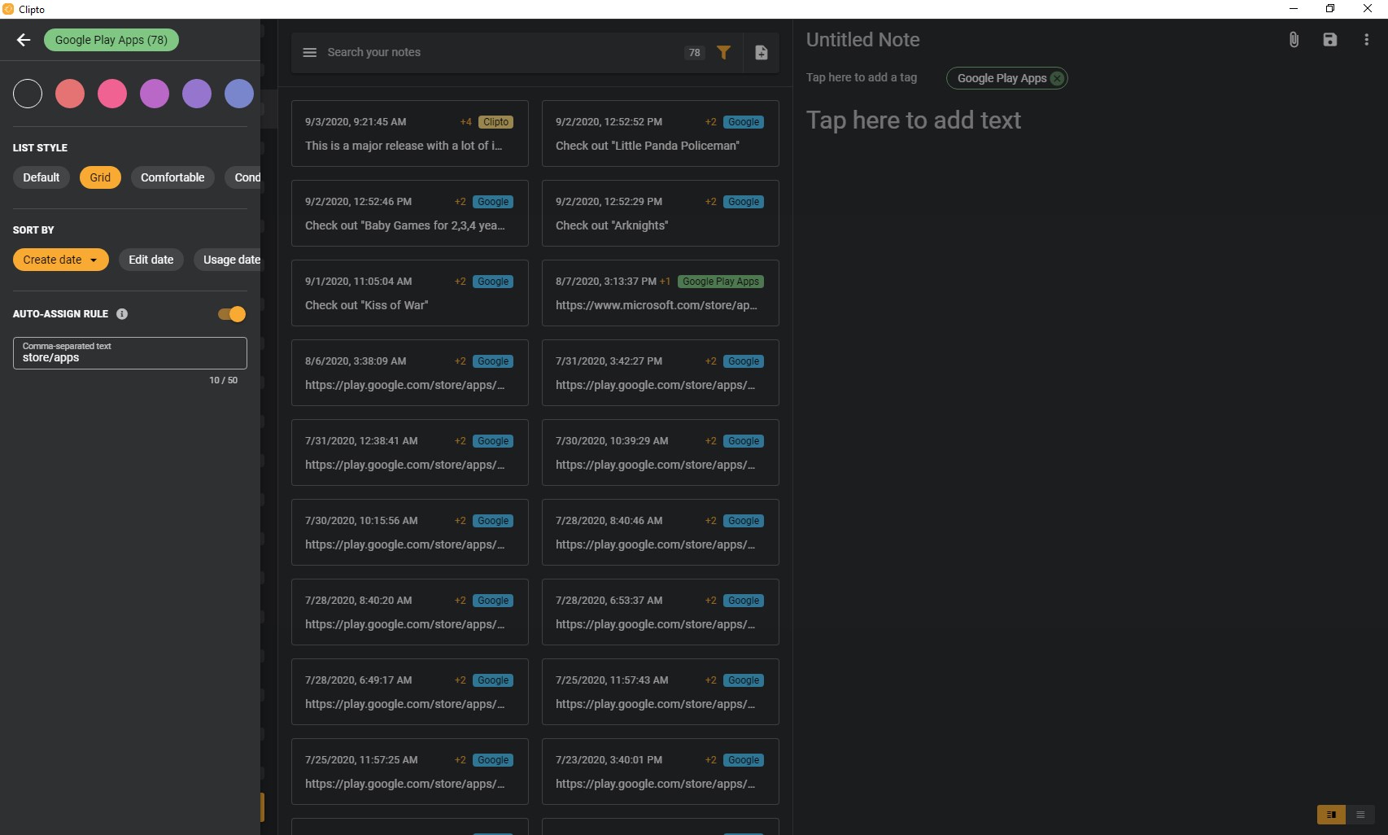Select the Comfortable list style

coord(172,177)
